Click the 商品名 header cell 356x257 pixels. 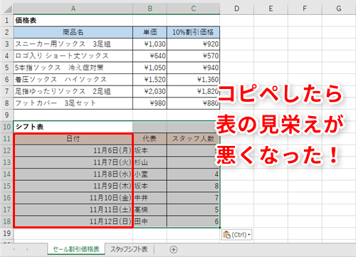pyautogui.click(x=73, y=32)
